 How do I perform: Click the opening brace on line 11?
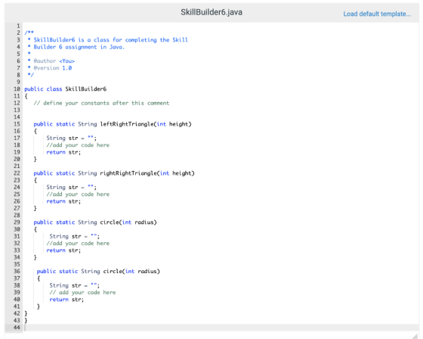26,96
